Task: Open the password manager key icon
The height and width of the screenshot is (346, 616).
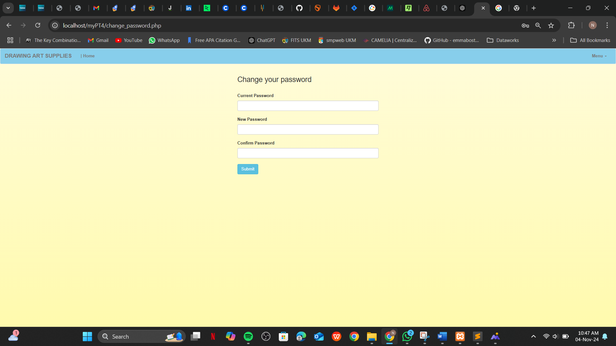Action: (x=525, y=25)
